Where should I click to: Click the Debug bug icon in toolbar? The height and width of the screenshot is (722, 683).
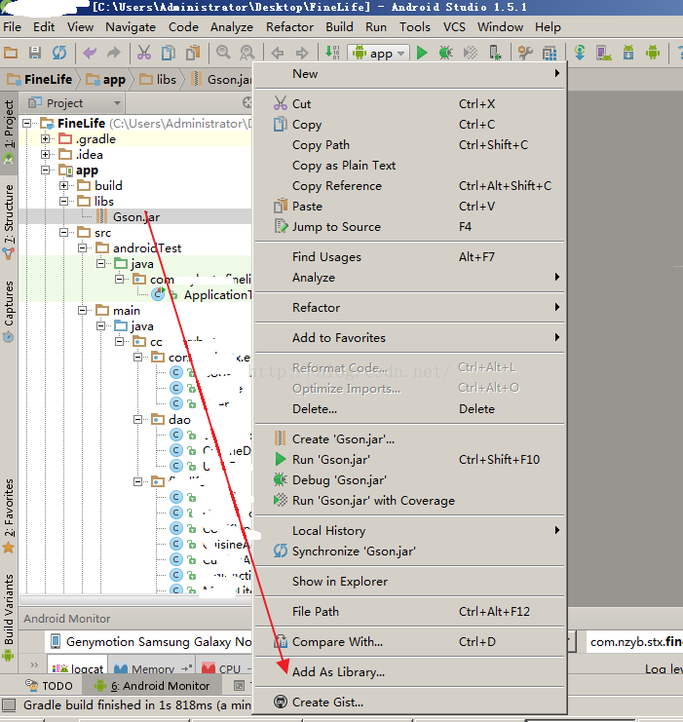[x=445, y=53]
